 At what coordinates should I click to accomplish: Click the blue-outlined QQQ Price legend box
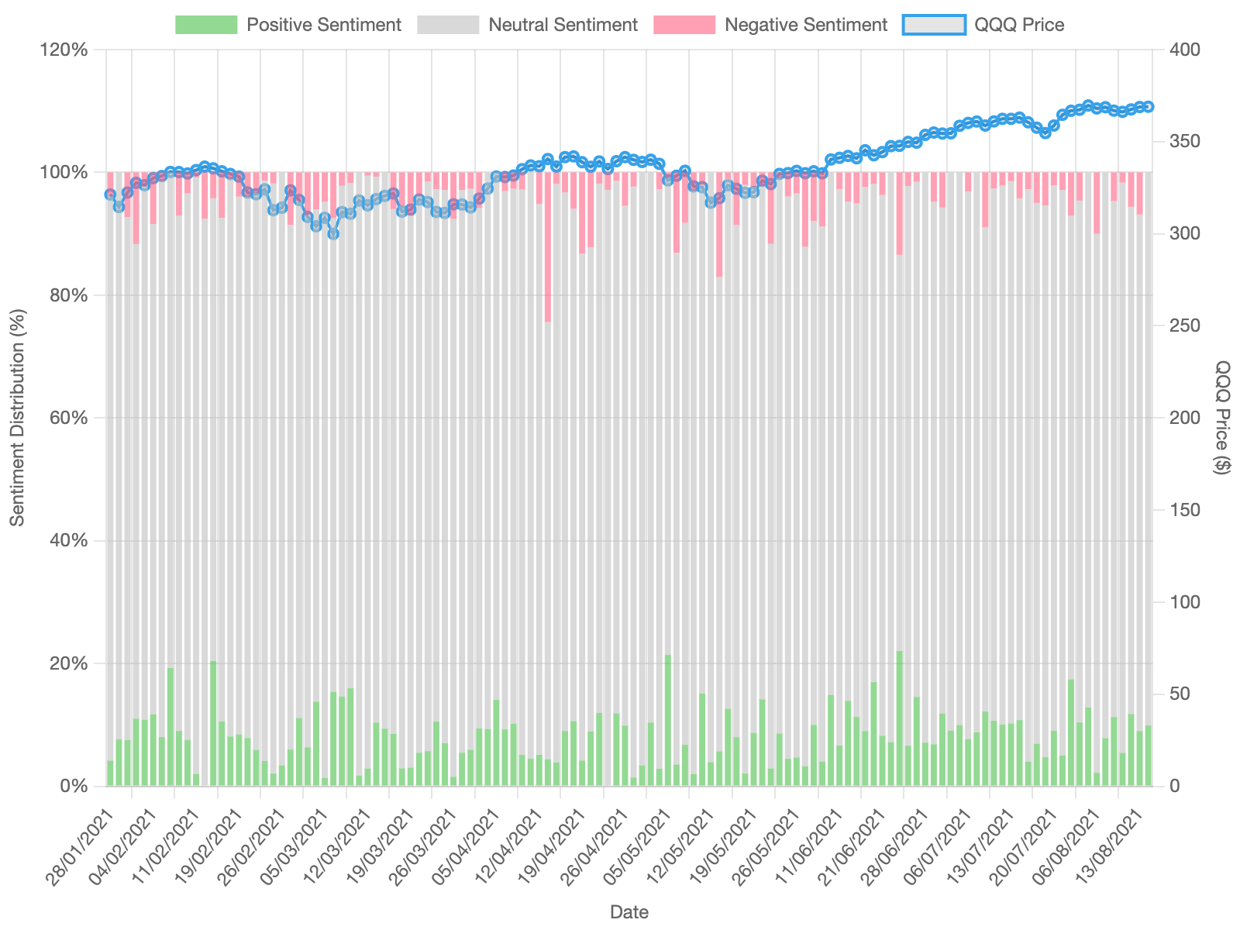[x=934, y=25]
